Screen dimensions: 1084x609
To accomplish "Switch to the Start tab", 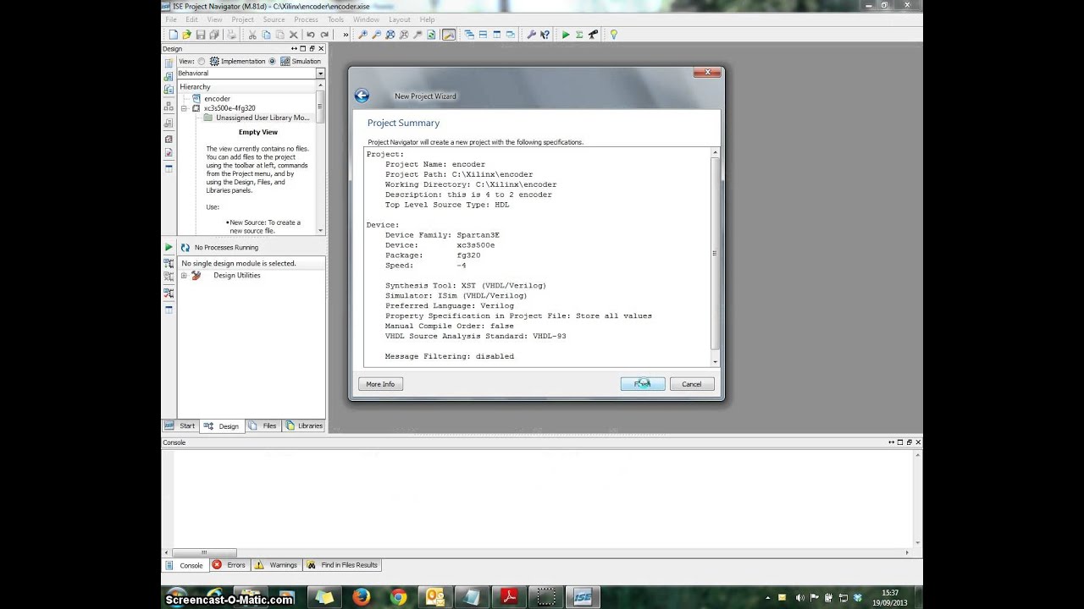I will point(180,425).
